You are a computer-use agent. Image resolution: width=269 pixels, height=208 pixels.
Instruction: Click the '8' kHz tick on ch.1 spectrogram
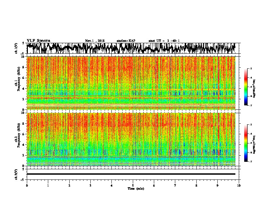click(x=24, y=67)
